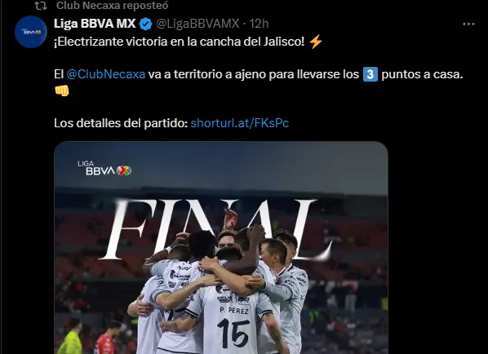The width and height of the screenshot is (488, 354).
Task: Open the @ClubNecaxa mention
Action: [106, 74]
